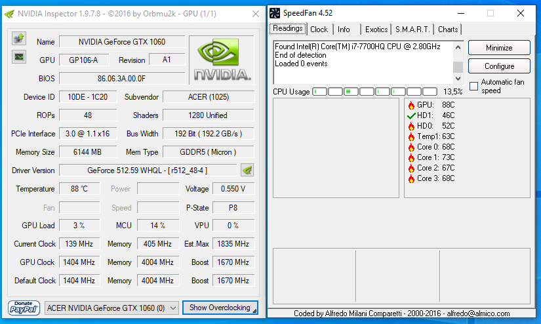541x324 pixels.
Task: Click the flame icon beside Core 0
Action: [411, 148]
